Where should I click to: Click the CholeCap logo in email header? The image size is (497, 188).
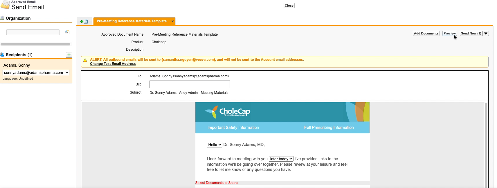click(x=228, y=112)
